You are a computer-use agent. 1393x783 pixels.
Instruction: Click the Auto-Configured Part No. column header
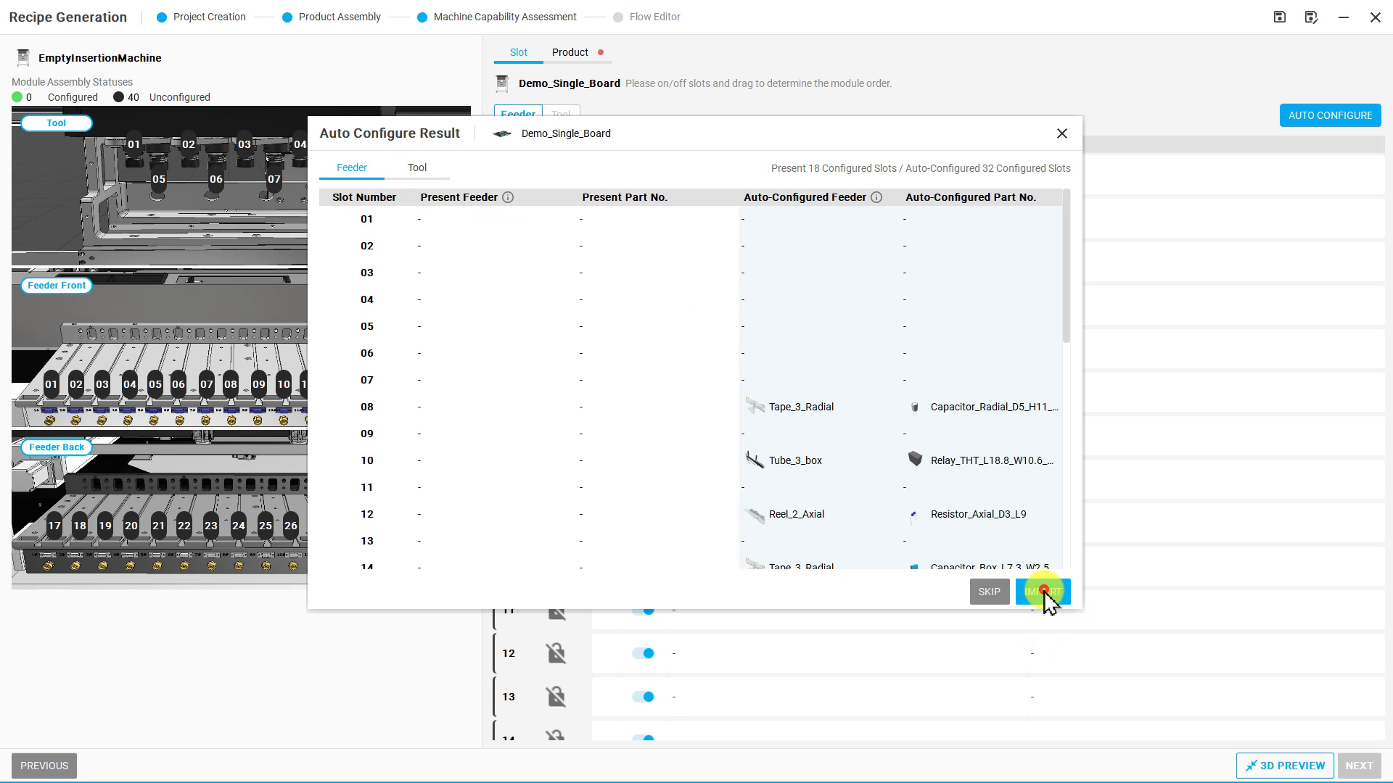click(971, 197)
